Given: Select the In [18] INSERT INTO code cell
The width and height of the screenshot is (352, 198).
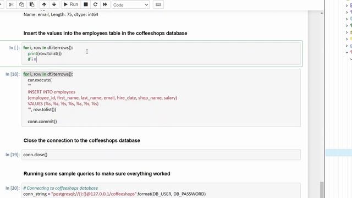Looking at the screenshot, I should coord(161,98).
